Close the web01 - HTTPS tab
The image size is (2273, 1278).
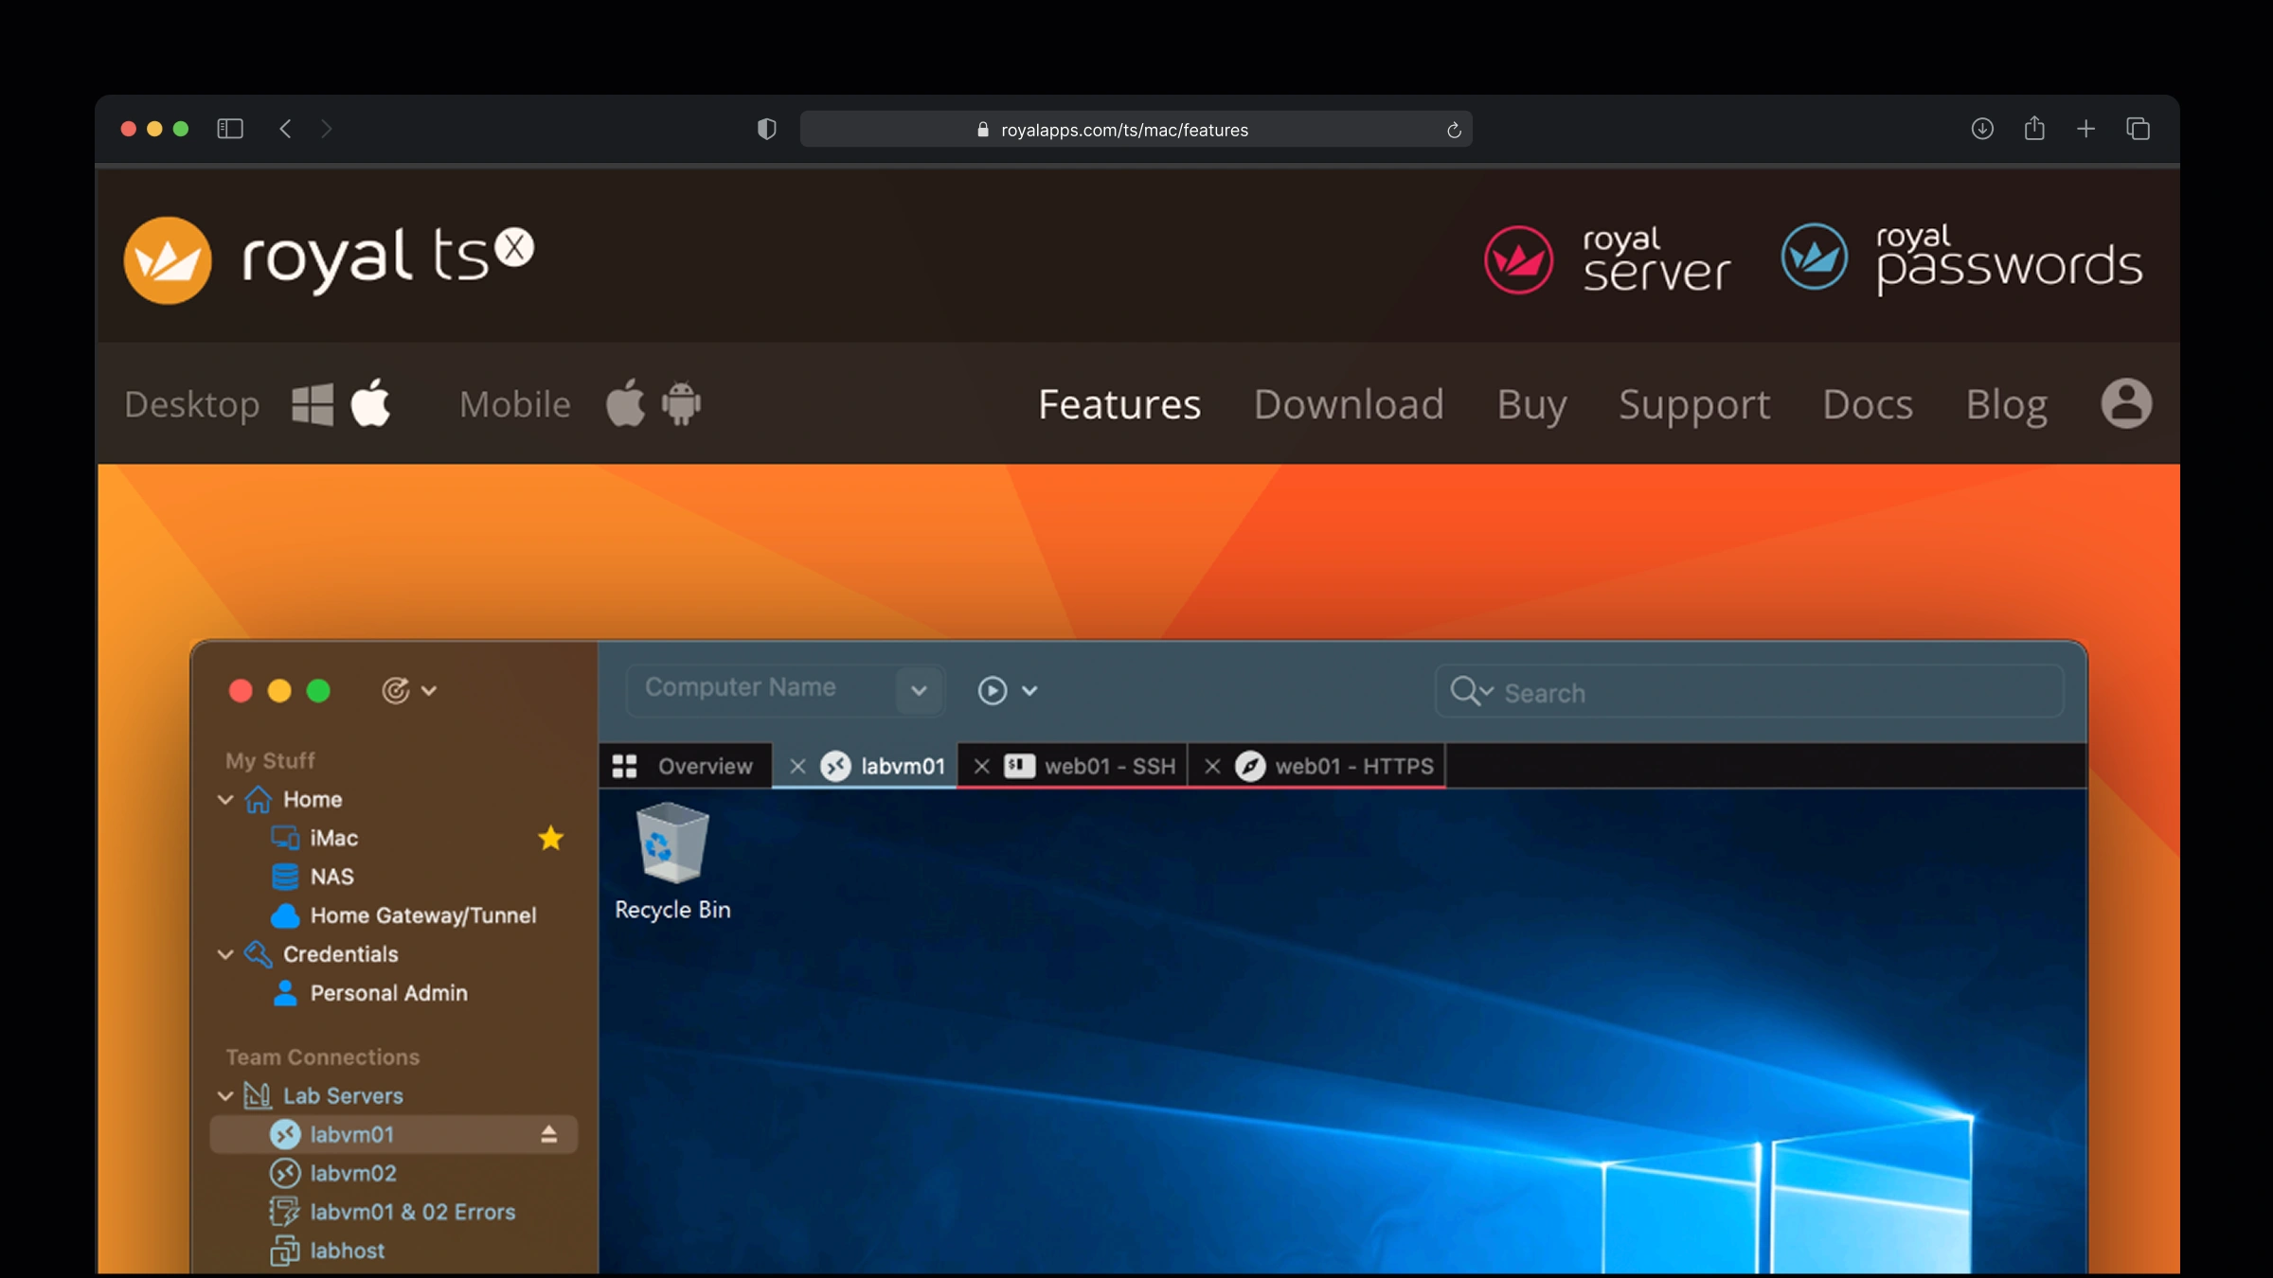1212,766
